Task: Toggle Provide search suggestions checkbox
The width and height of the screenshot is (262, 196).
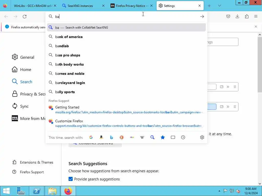Action: click(x=71, y=179)
